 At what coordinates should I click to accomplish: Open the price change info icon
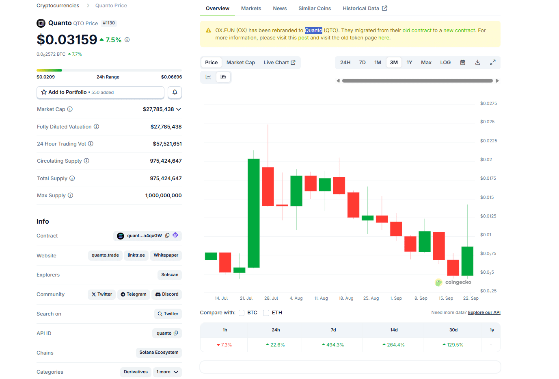click(127, 40)
